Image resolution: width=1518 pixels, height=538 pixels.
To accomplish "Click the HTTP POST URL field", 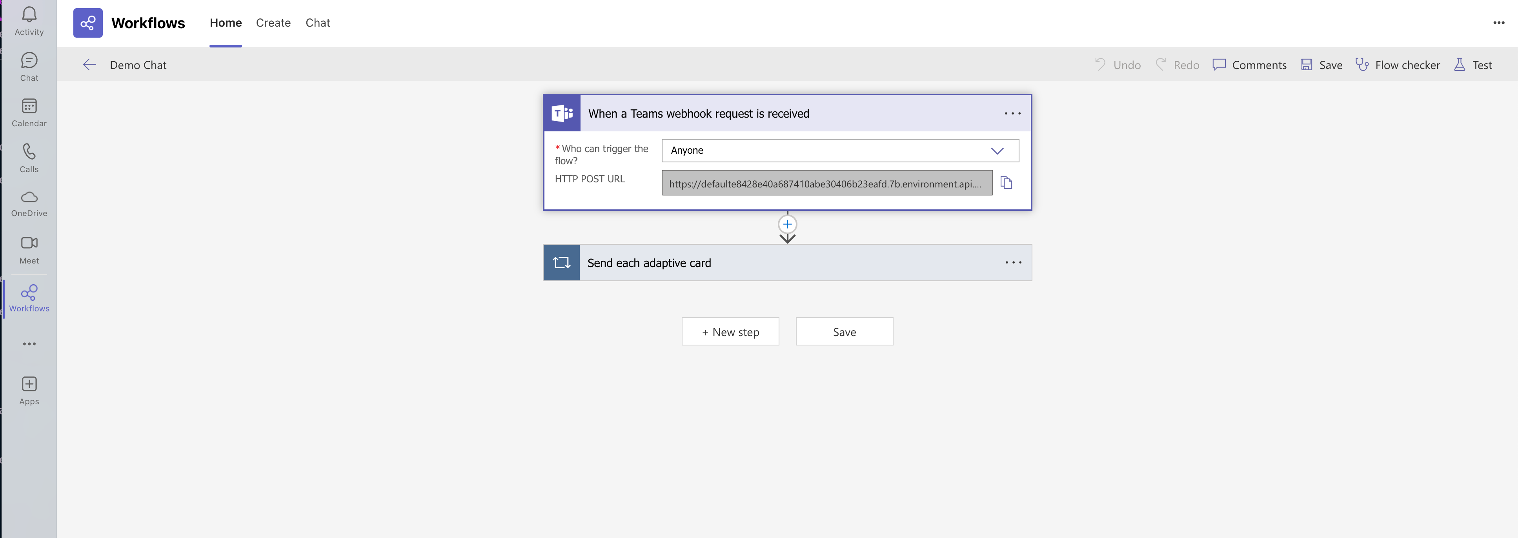I will [x=826, y=183].
